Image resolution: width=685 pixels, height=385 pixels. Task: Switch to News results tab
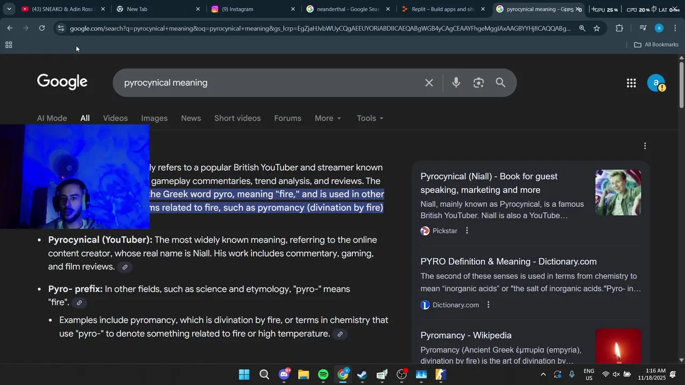click(191, 118)
